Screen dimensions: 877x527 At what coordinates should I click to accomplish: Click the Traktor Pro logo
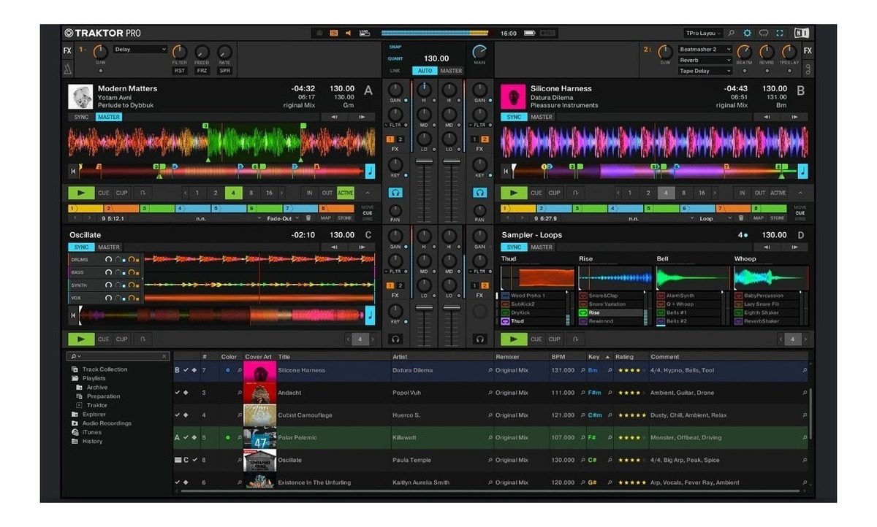pyautogui.click(x=102, y=33)
